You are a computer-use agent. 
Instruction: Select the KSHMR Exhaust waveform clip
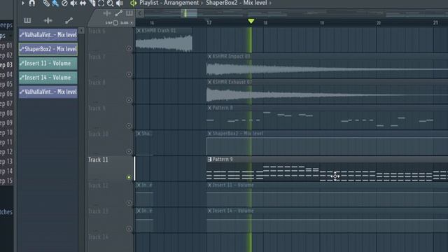(327, 94)
